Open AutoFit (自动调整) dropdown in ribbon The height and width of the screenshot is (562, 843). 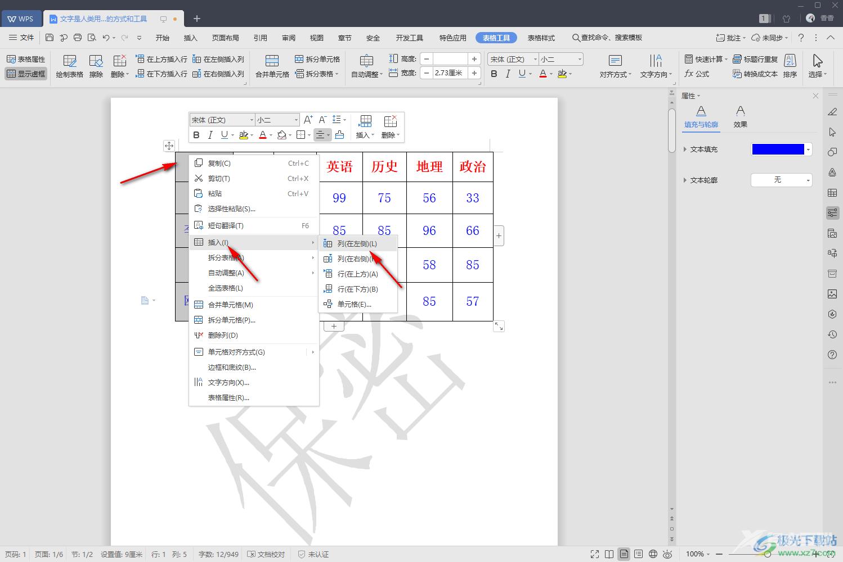(367, 66)
